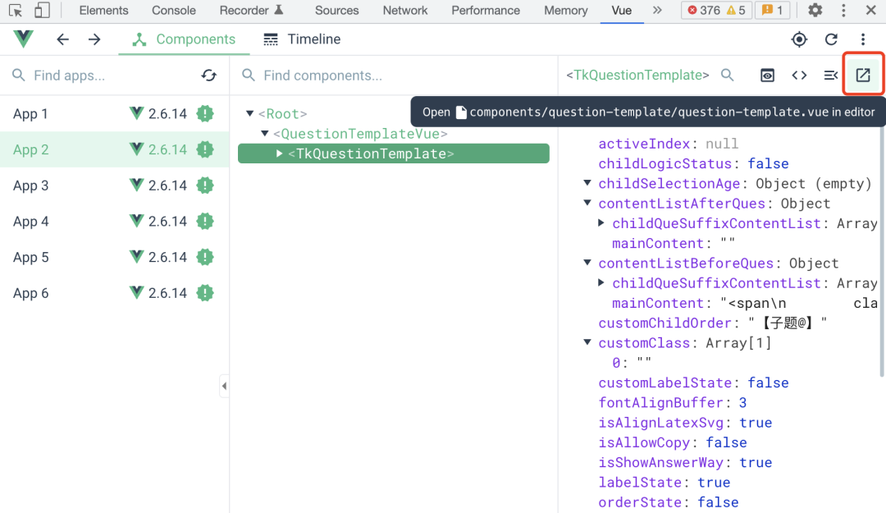
Task: Refresh the apps list icon
Action: [209, 76]
